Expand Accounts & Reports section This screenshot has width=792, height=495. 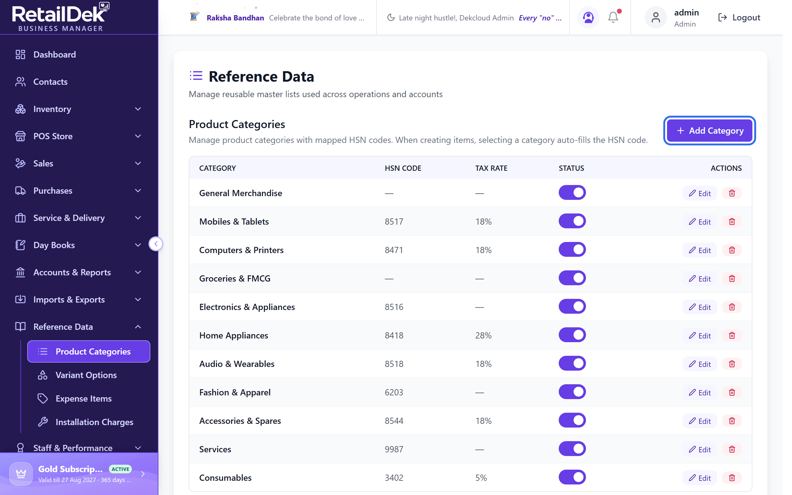(79, 272)
